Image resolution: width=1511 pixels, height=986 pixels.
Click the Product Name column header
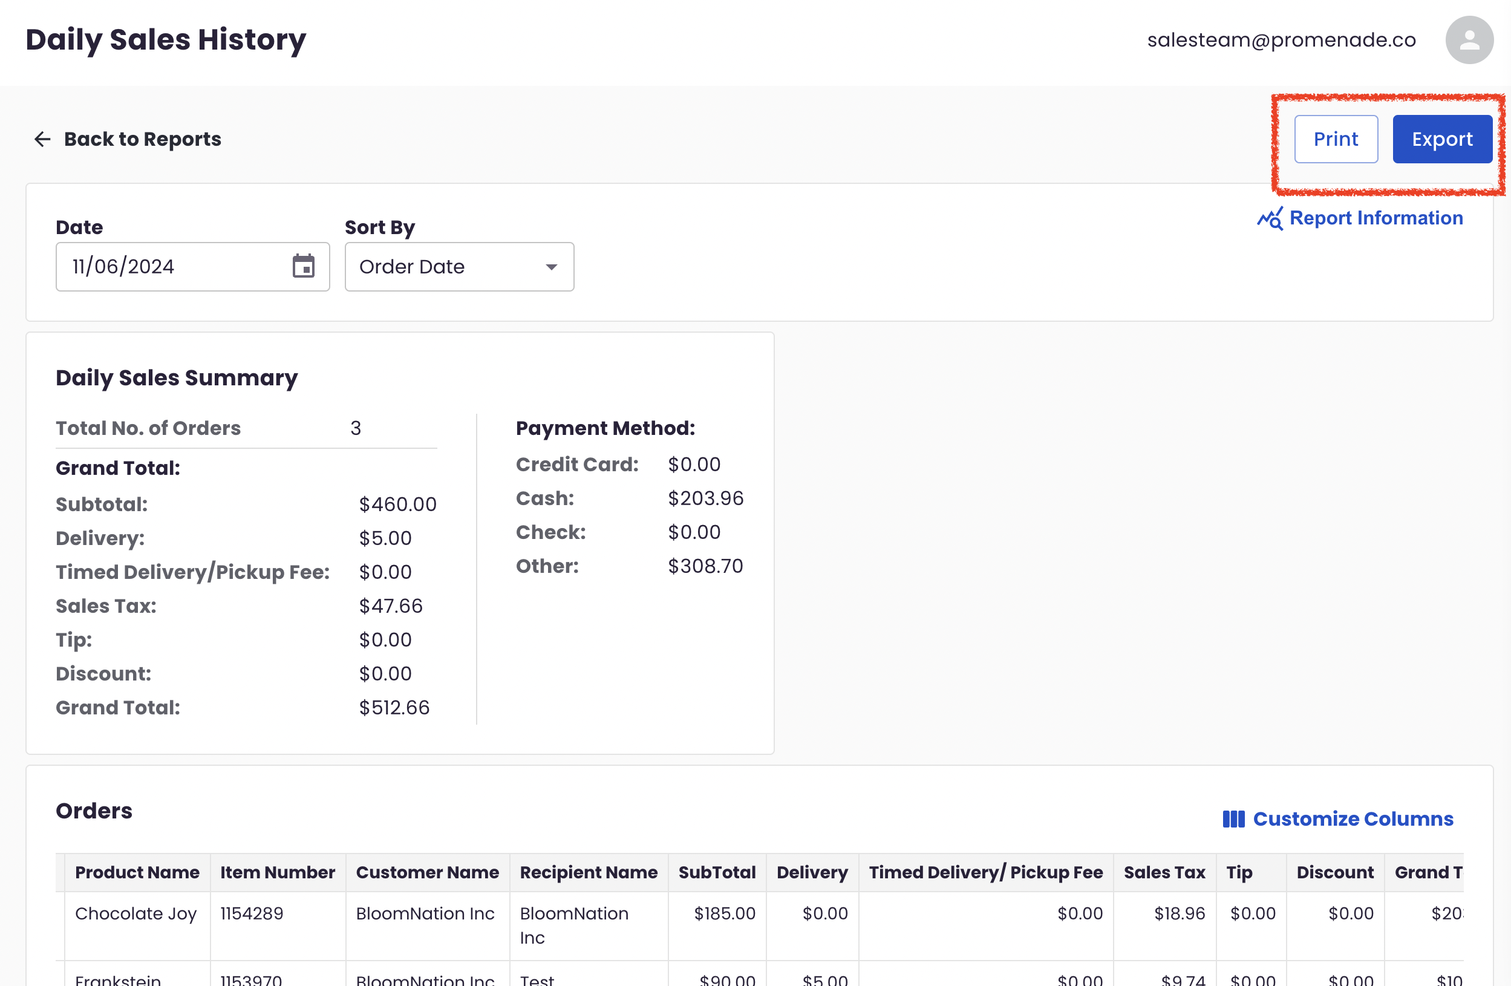(x=137, y=872)
